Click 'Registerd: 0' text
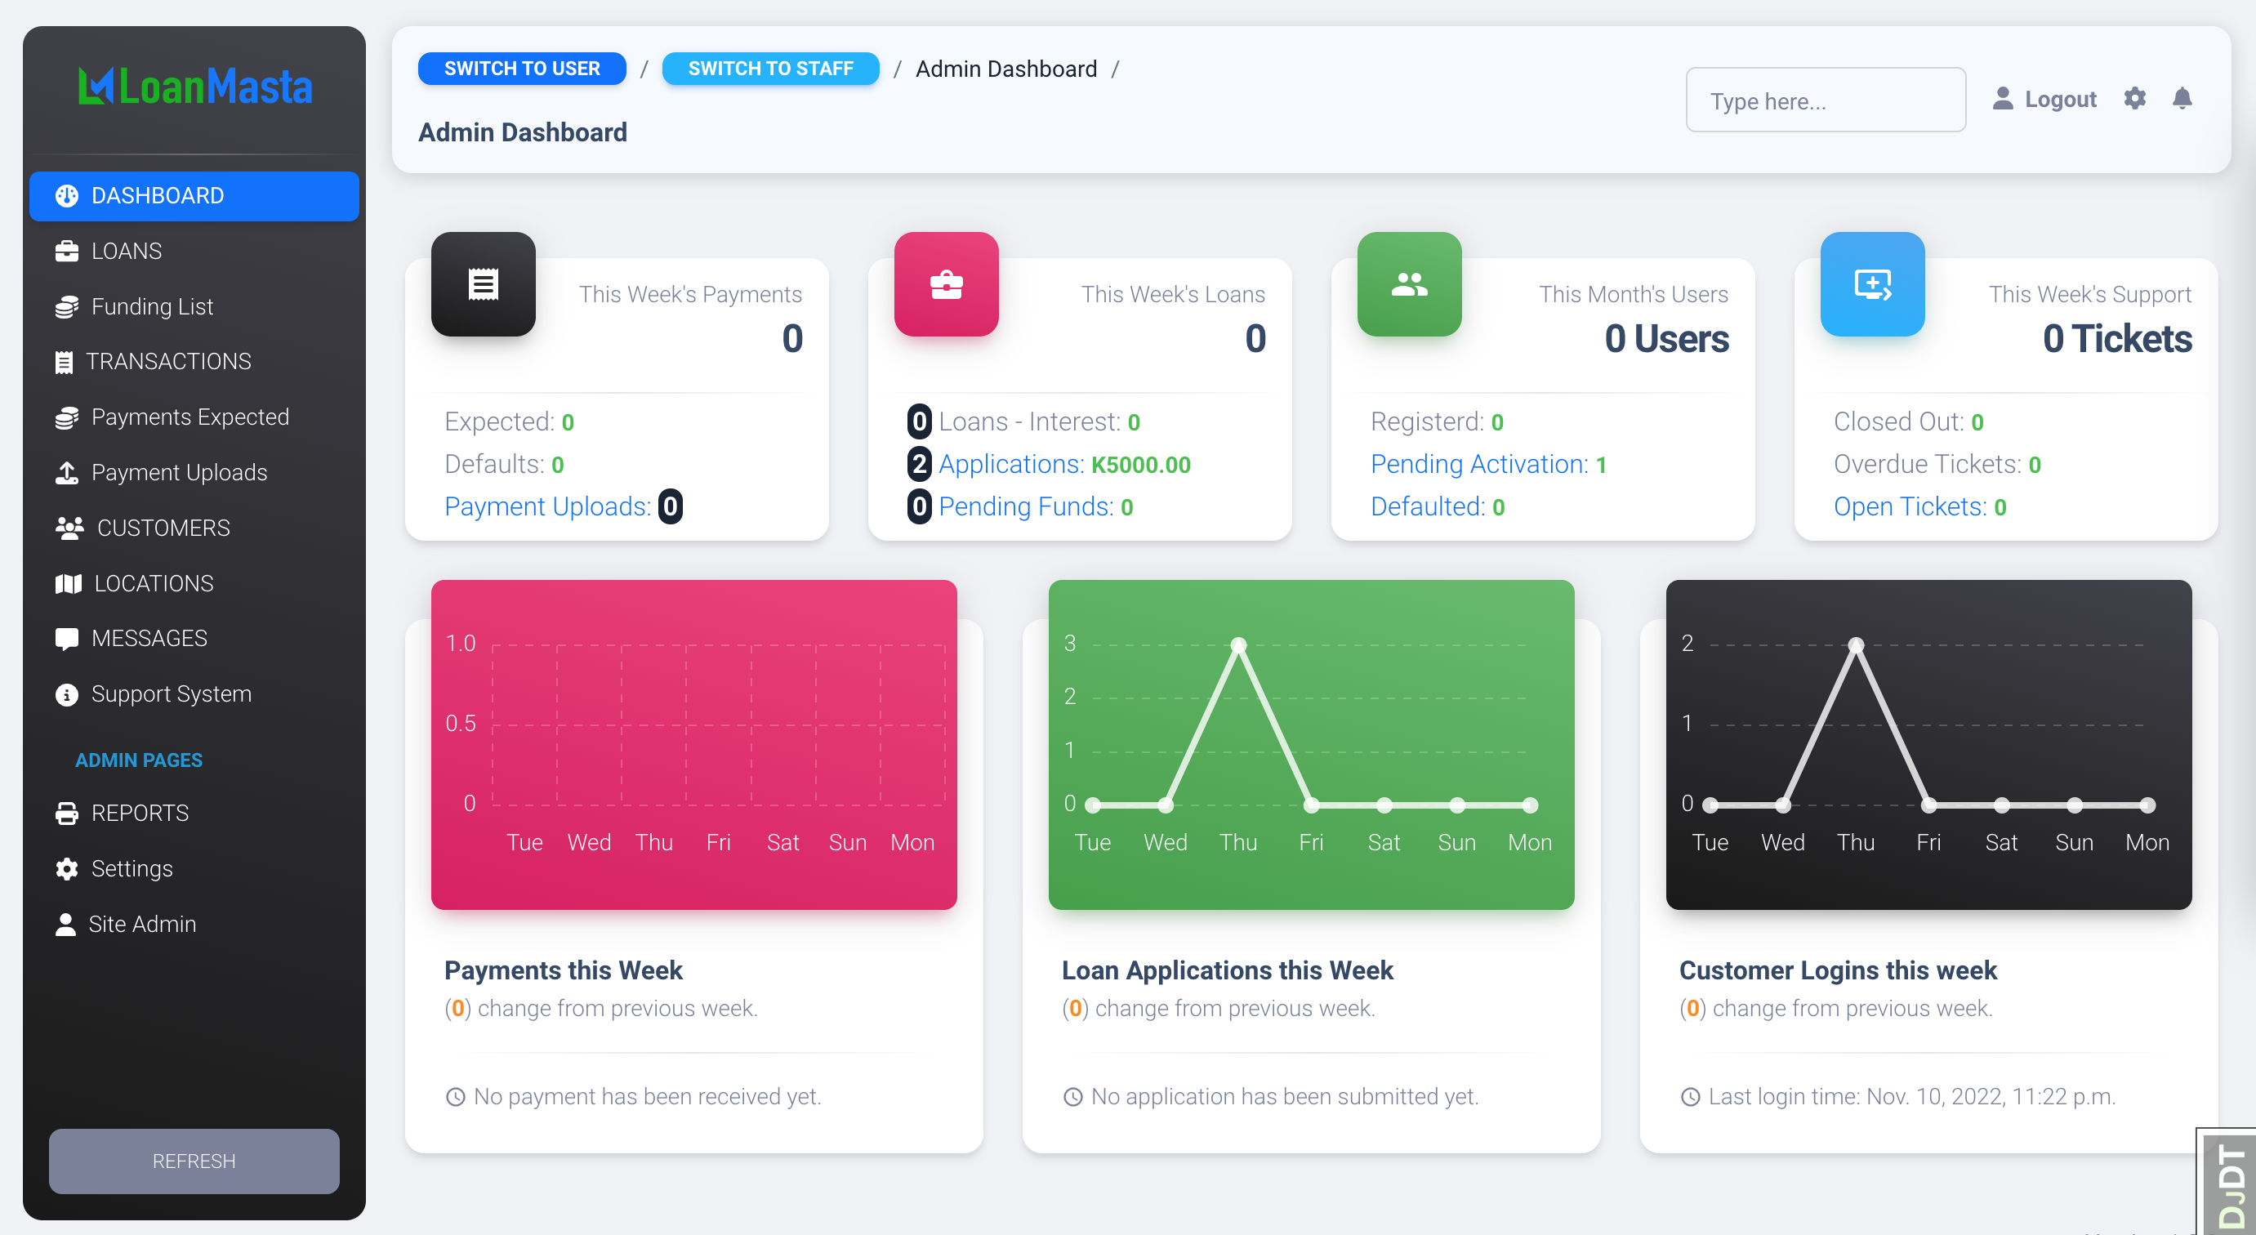This screenshot has height=1235, width=2256. tap(1437, 422)
